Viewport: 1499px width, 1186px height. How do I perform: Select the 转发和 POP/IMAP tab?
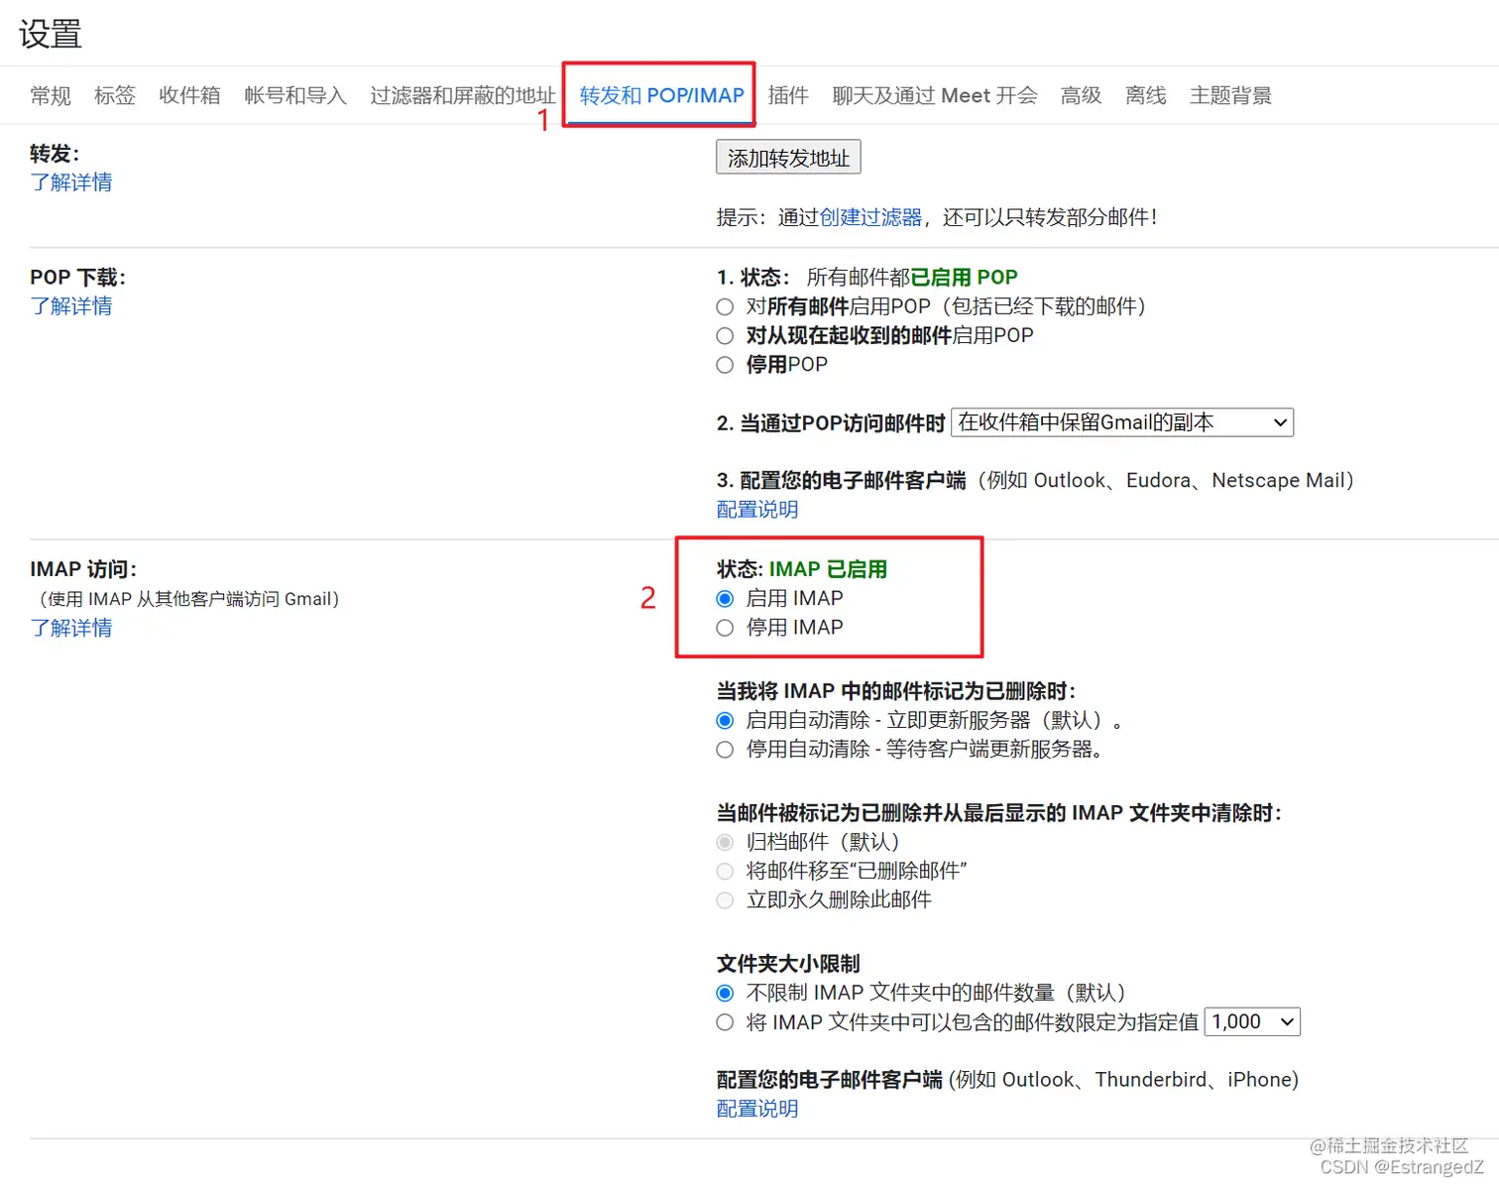(x=659, y=95)
